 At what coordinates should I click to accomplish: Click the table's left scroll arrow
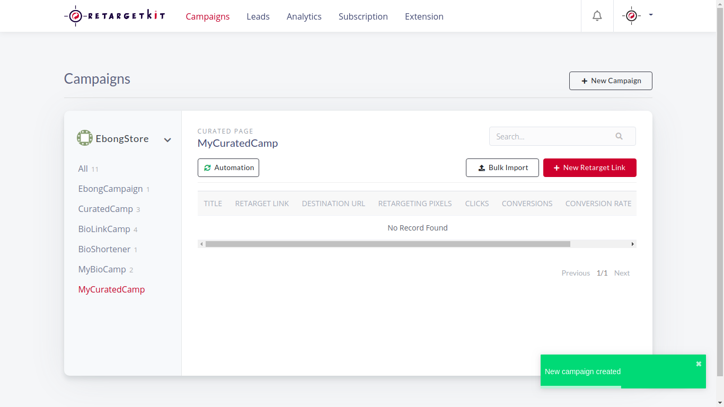pyautogui.click(x=201, y=244)
